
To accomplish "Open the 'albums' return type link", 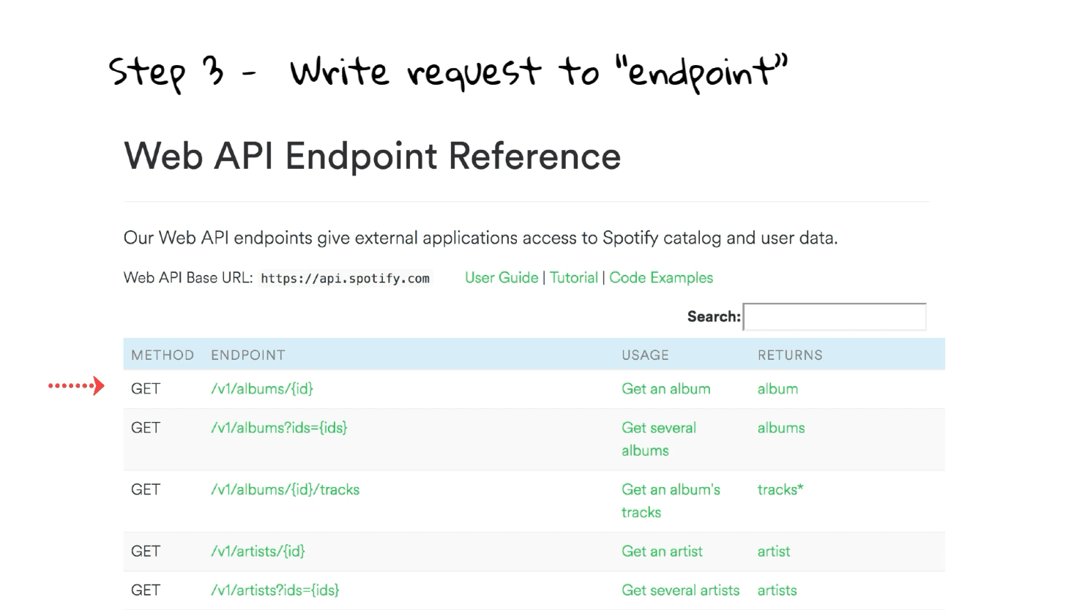I will coord(780,428).
